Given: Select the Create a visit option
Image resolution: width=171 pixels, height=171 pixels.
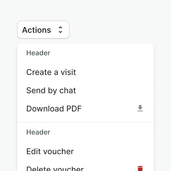Looking at the screenshot, I should [51, 72].
